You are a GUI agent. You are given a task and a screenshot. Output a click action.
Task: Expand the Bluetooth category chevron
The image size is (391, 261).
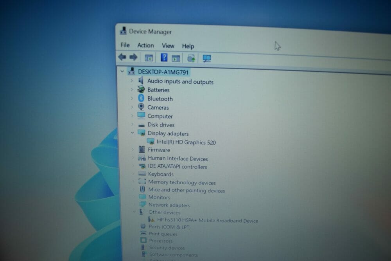coord(132,98)
